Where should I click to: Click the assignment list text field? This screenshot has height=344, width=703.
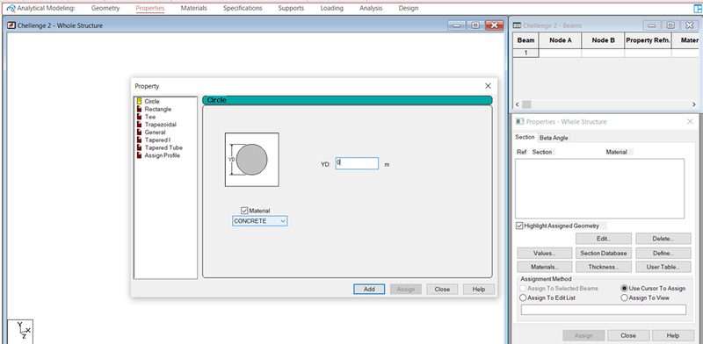coord(604,310)
